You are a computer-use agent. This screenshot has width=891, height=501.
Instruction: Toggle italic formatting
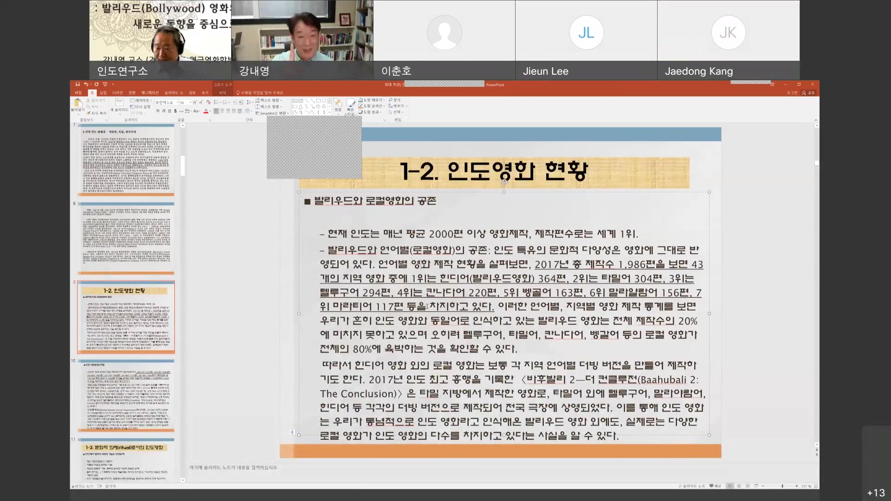pos(164,111)
